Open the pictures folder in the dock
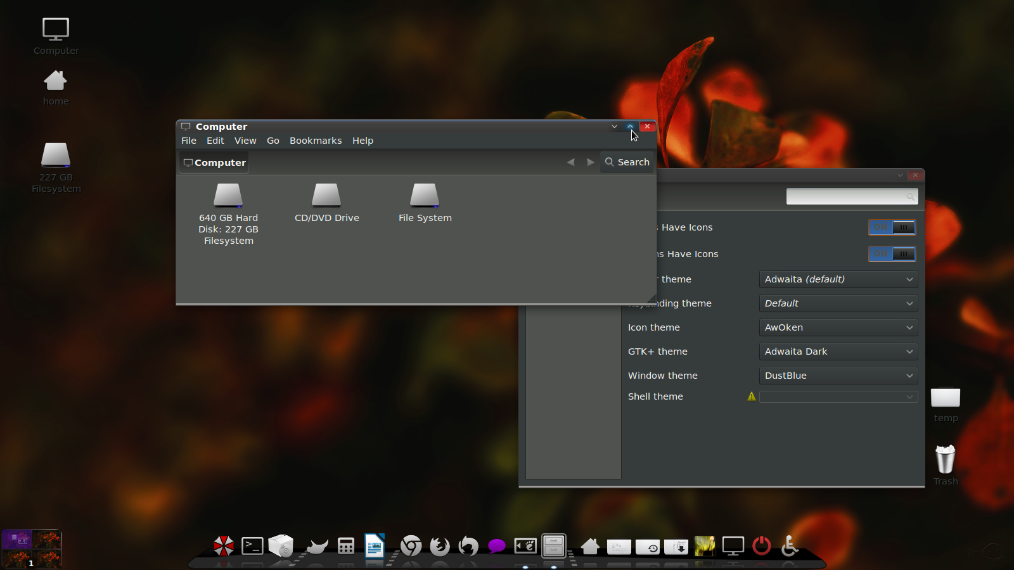Screen dimensions: 1014x570 coord(619,547)
